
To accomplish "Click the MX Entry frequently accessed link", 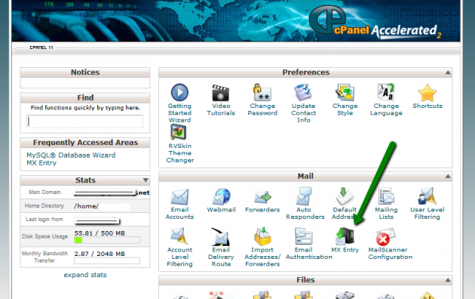I will tap(41, 163).
